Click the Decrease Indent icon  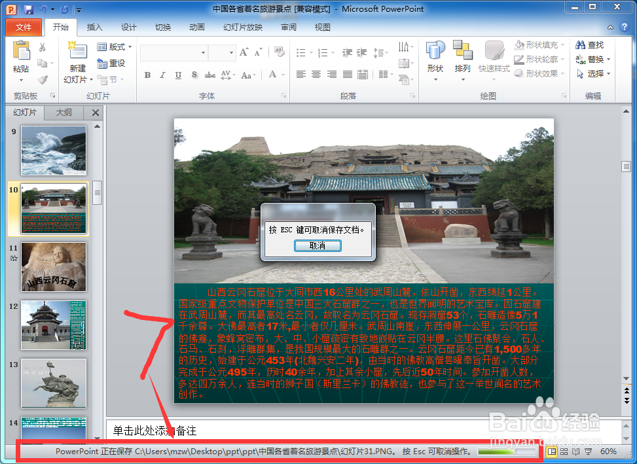tap(346, 52)
